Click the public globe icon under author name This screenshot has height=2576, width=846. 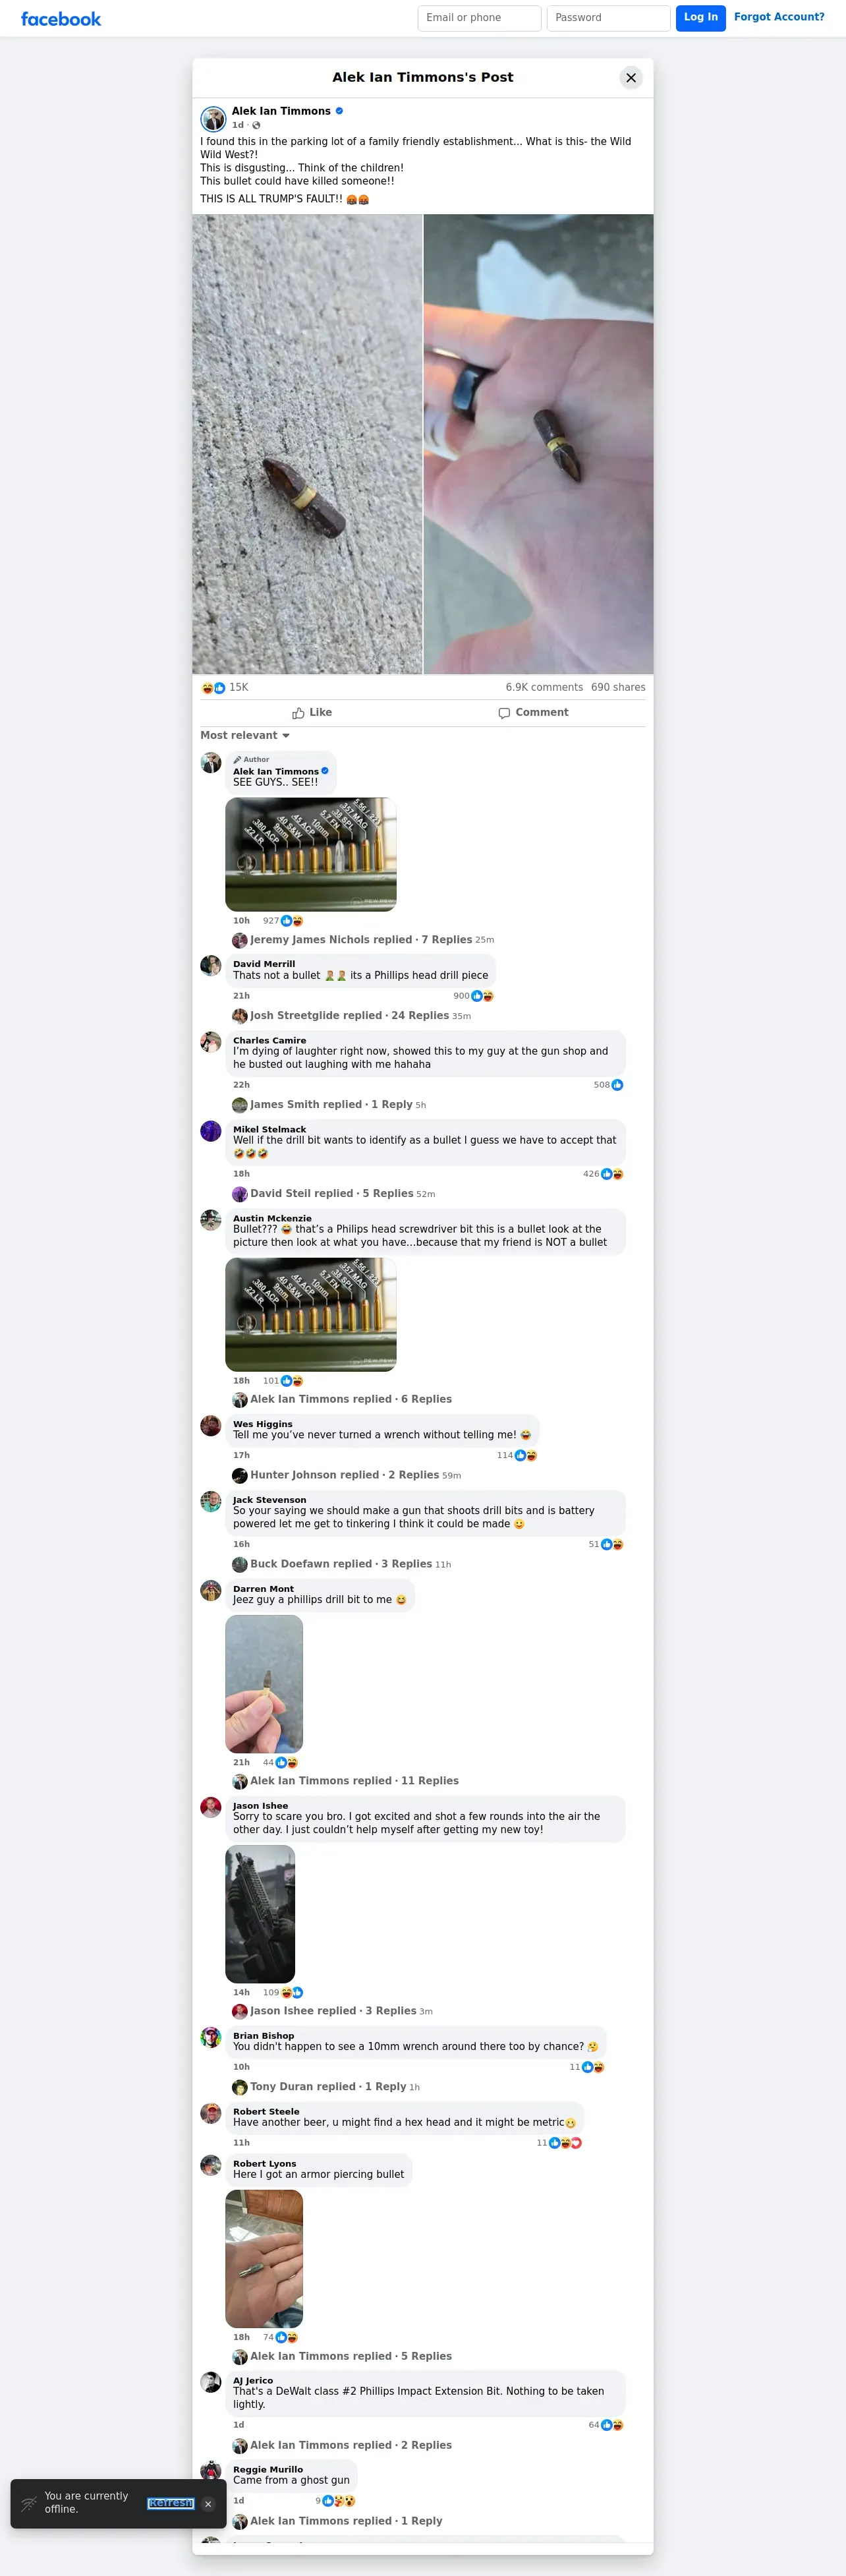256,126
